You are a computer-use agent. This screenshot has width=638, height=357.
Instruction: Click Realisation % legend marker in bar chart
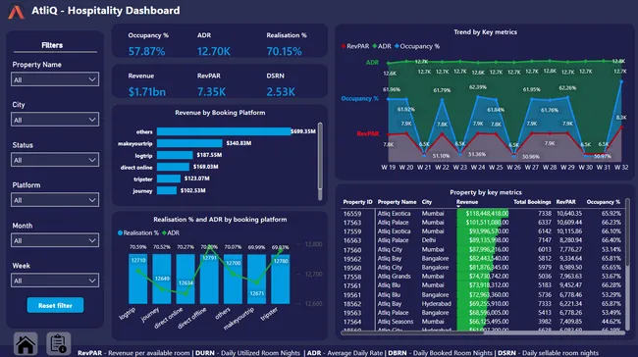[120, 233]
